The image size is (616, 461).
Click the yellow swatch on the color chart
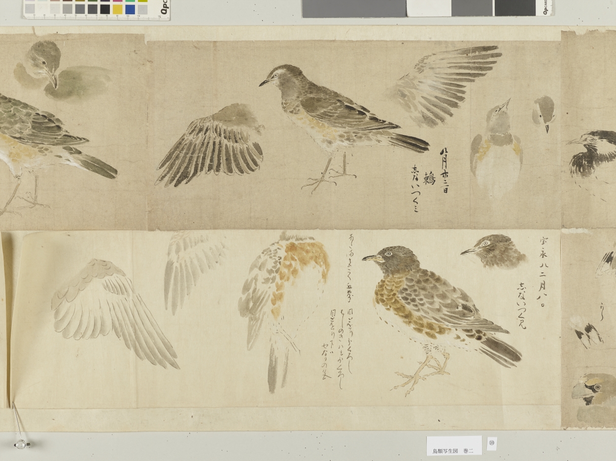(117, 9)
